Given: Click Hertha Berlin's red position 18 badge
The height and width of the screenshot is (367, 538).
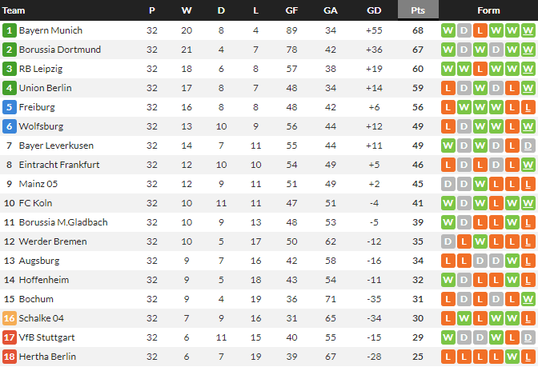Looking at the screenshot, I should pyautogui.click(x=10, y=357).
